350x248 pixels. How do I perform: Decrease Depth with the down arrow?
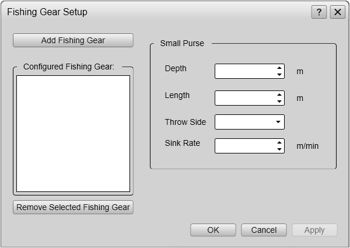[x=279, y=75]
